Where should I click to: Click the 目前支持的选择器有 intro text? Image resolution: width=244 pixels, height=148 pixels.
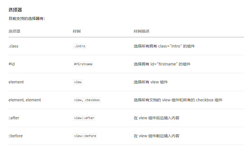[x=27, y=19]
